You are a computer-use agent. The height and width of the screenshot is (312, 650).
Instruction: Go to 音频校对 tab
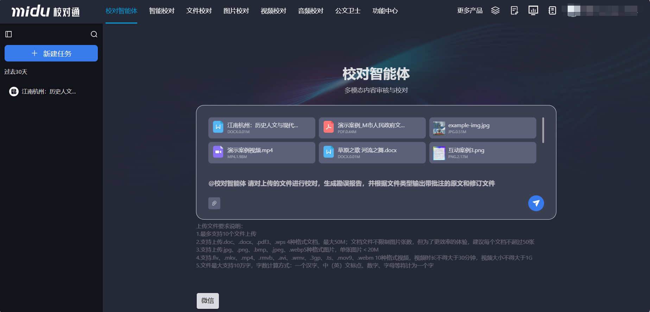[x=311, y=11]
